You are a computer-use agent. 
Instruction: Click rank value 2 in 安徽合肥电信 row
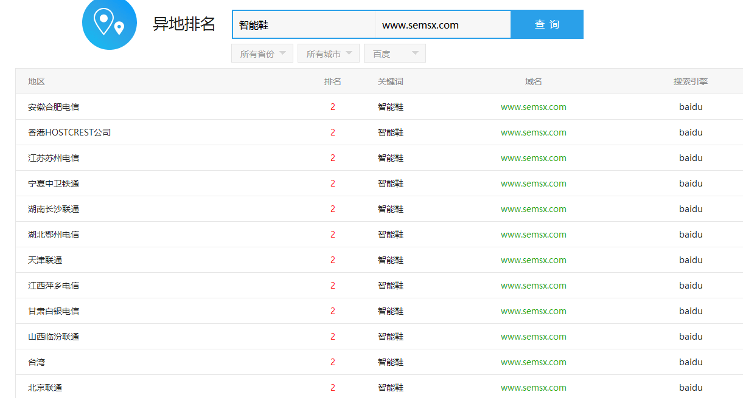[x=333, y=107]
